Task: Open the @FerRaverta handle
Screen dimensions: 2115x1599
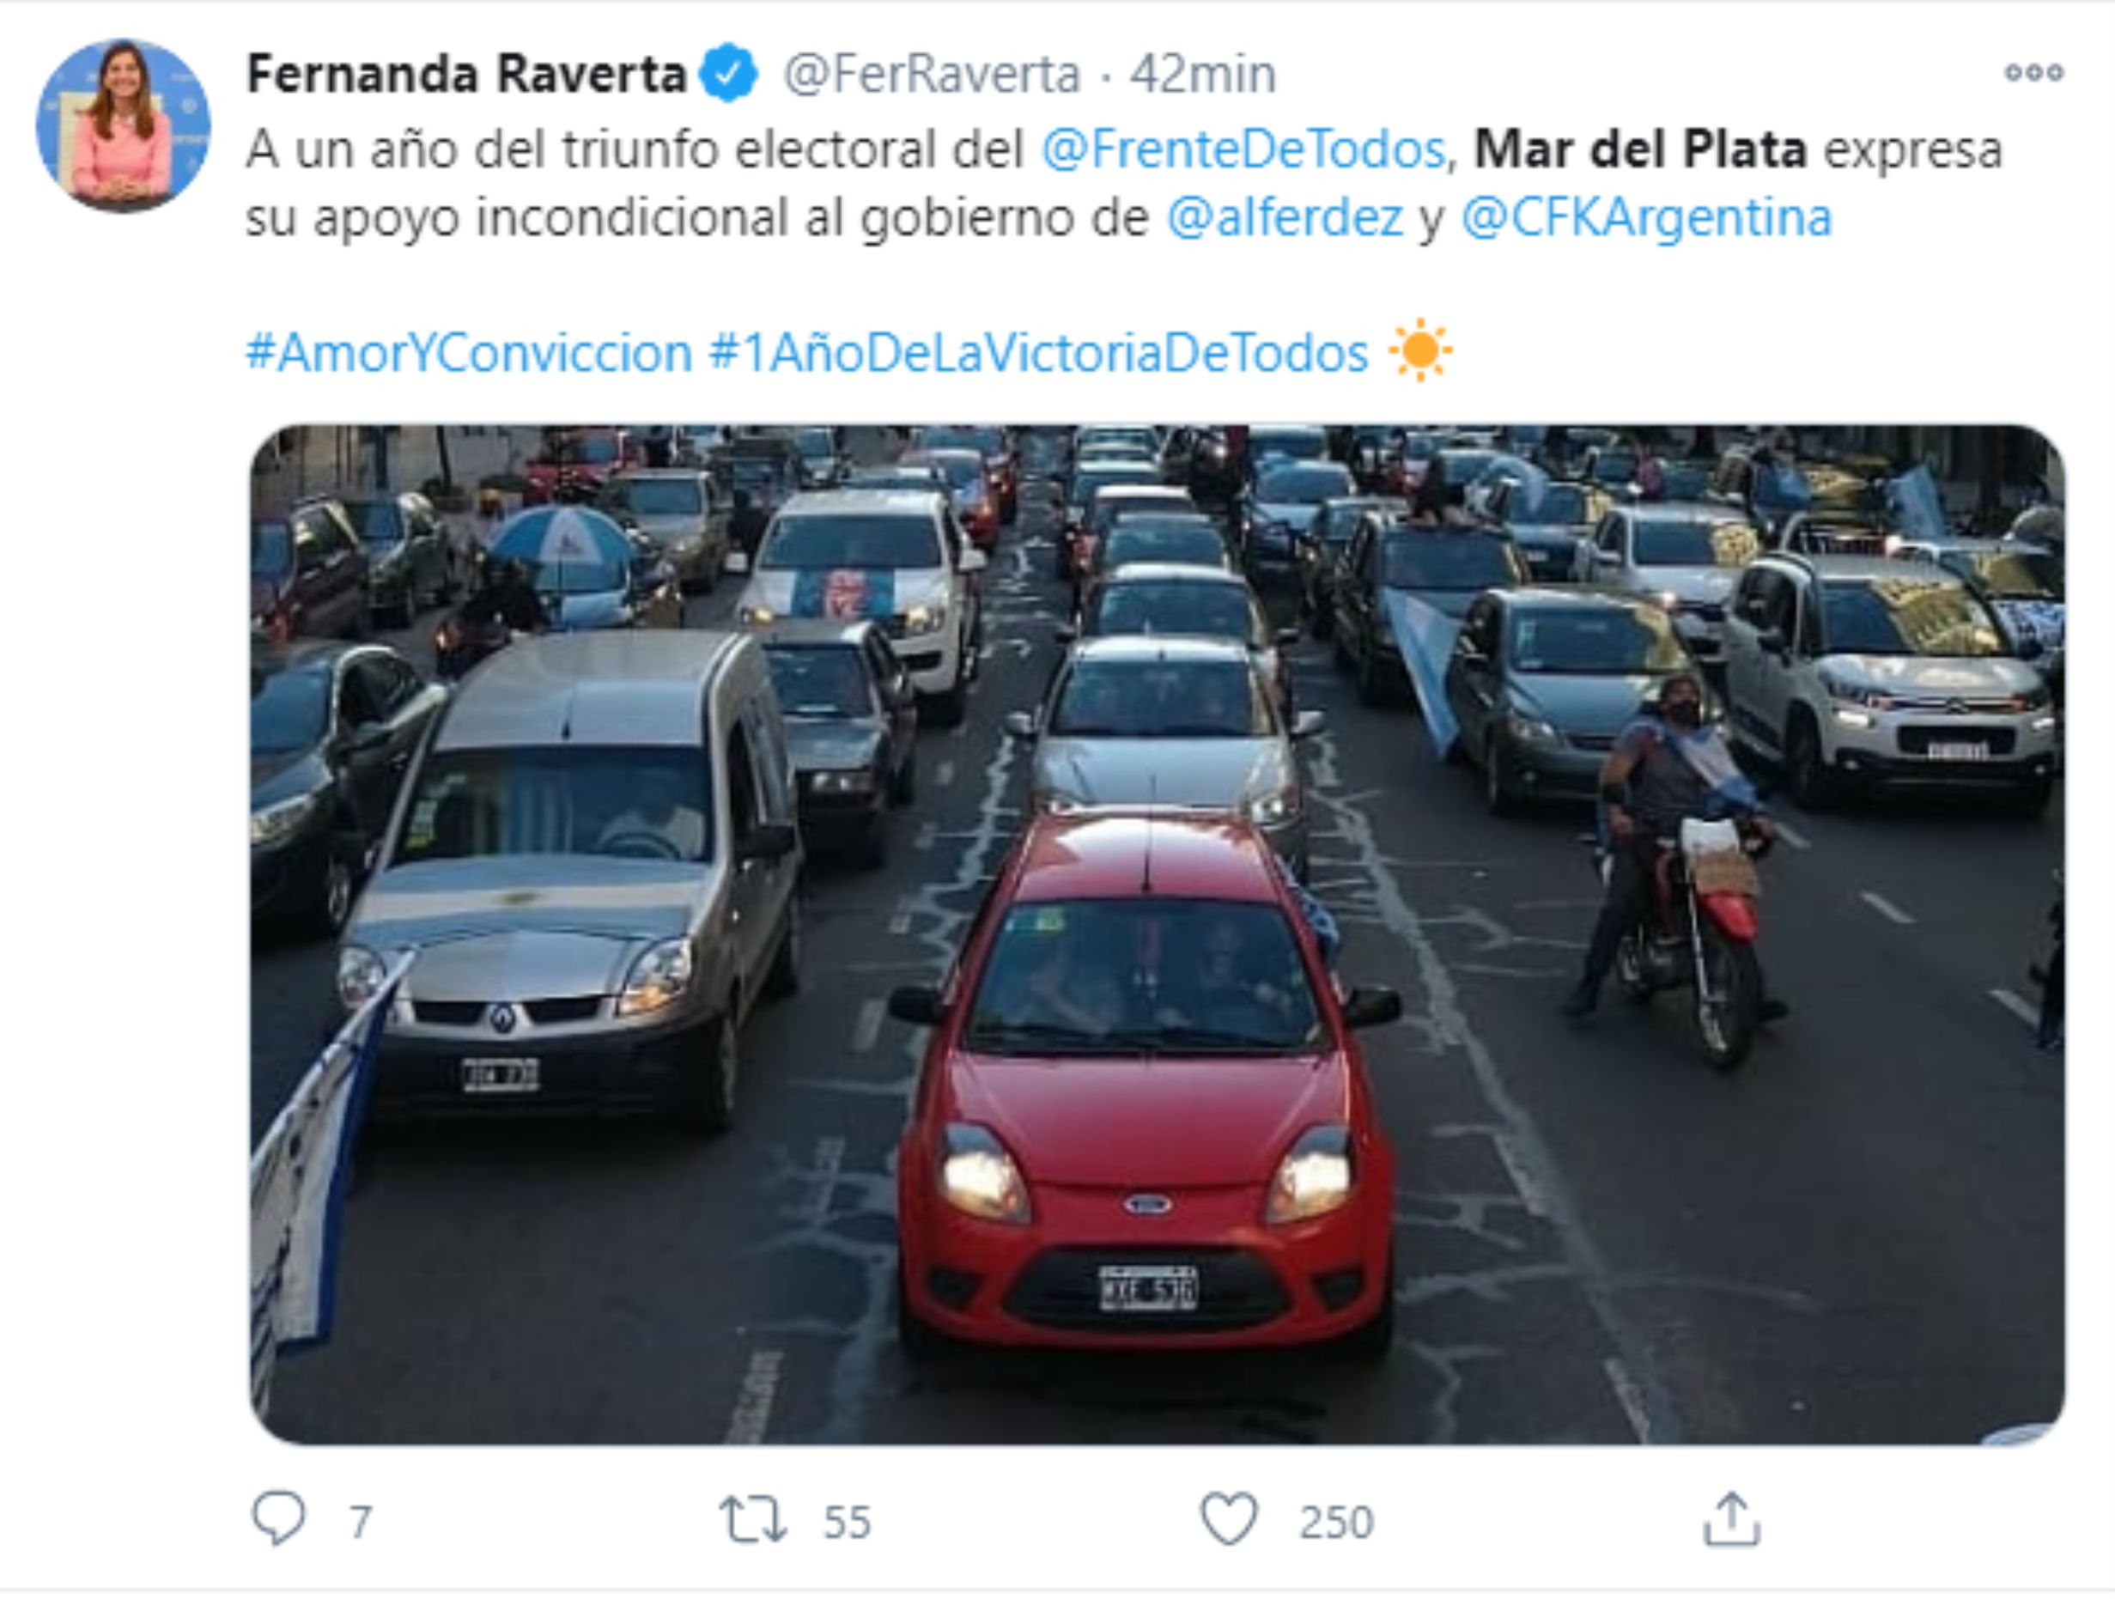Action: click(932, 75)
